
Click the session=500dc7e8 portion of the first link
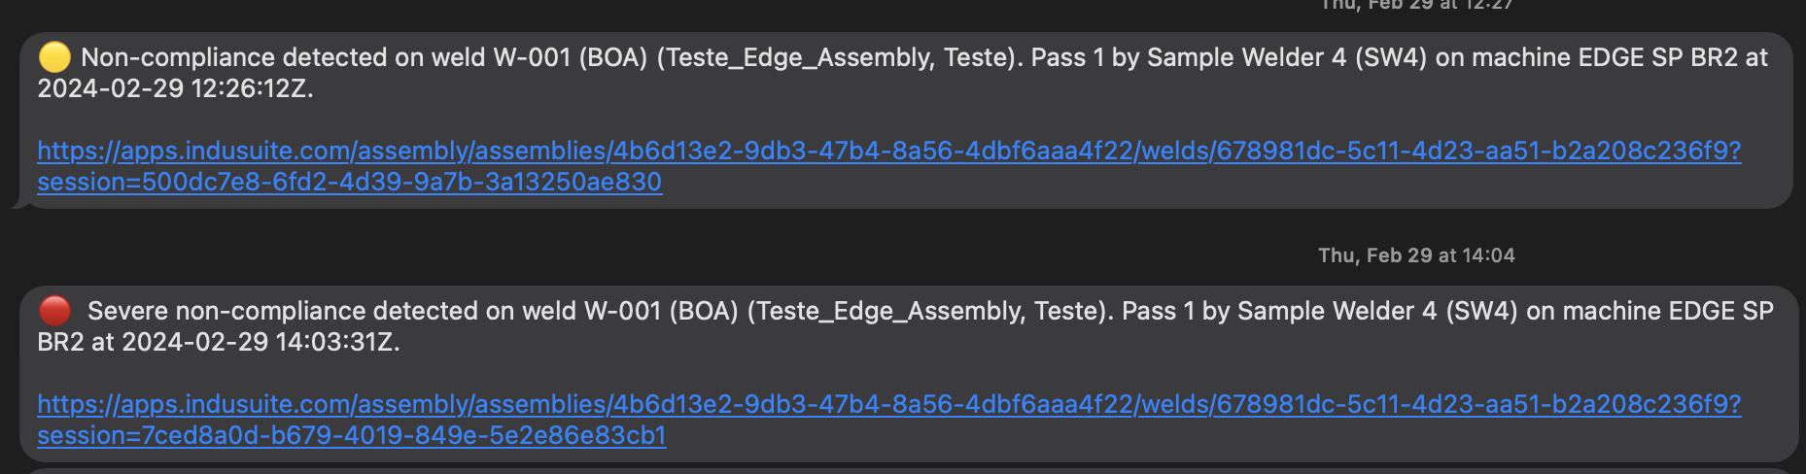[350, 183]
